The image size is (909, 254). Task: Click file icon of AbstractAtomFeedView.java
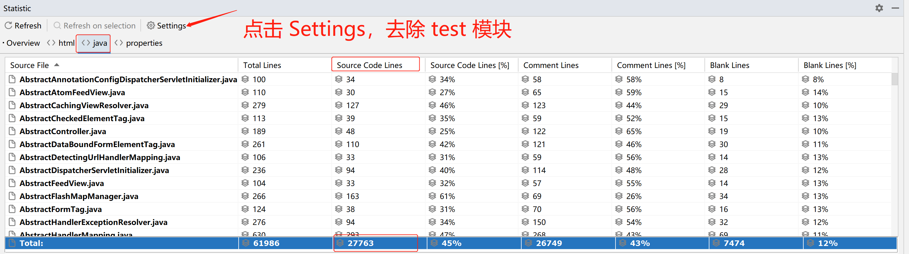[x=12, y=92]
